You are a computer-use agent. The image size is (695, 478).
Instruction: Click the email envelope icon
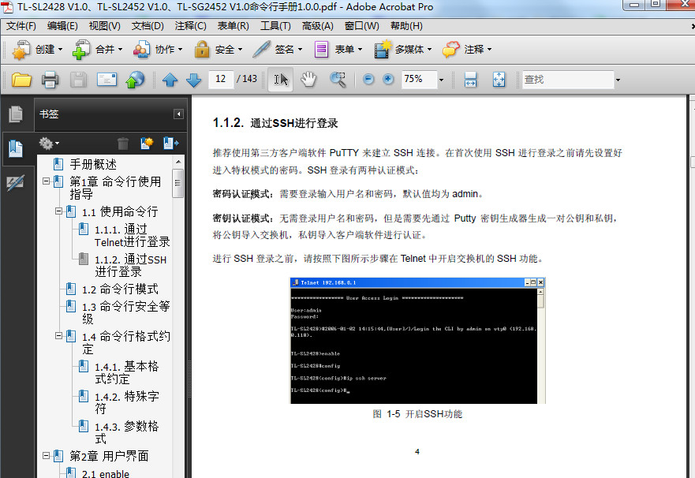coord(106,80)
